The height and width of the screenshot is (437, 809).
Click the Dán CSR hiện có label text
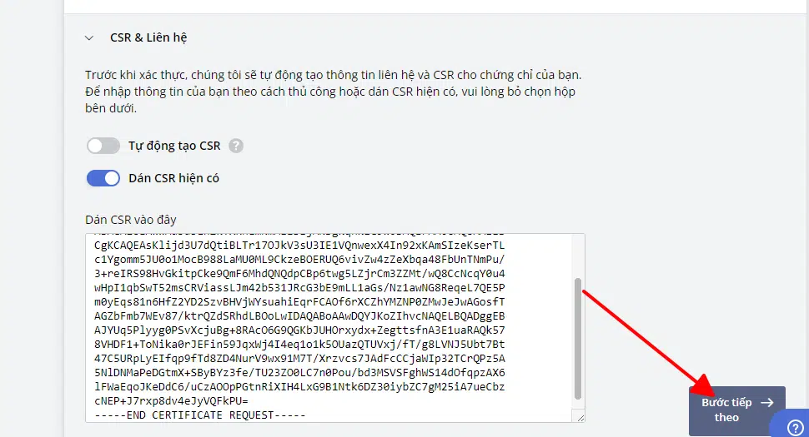(x=173, y=178)
